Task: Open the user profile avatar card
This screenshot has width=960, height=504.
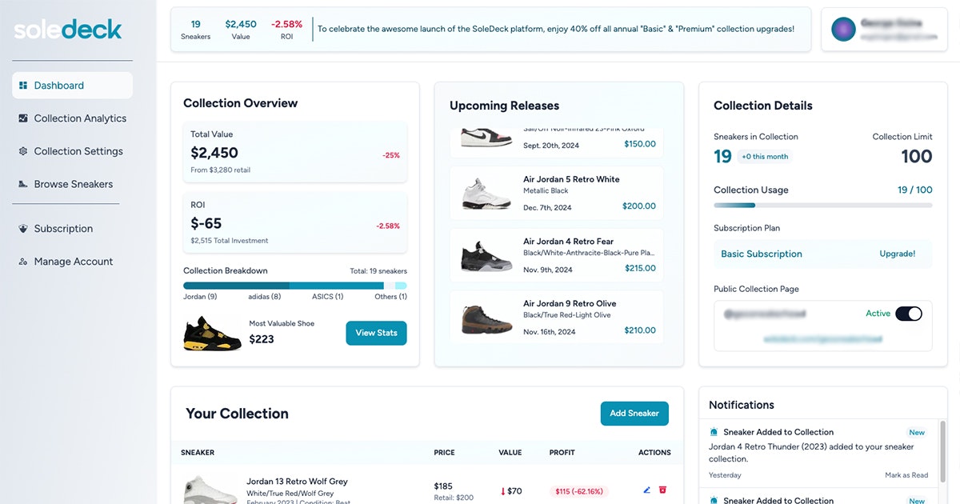Action: [x=884, y=30]
